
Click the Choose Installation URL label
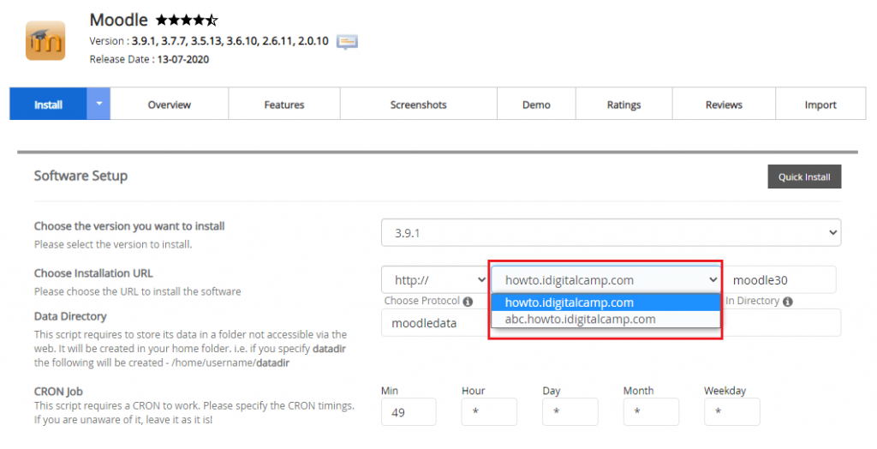pyautogui.click(x=93, y=273)
